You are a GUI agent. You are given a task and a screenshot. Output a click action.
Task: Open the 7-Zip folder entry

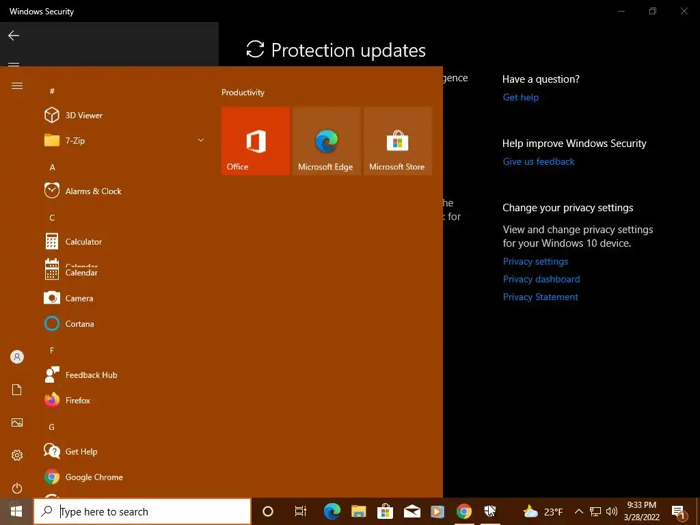tap(125, 141)
